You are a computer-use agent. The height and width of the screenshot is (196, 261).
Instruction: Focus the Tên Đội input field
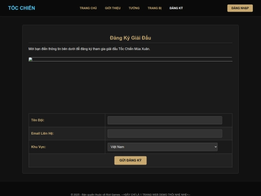tap(165, 120)
